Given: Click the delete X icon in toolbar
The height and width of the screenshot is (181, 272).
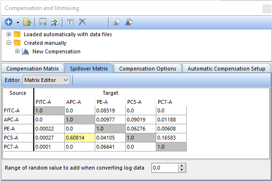Looking at the screenshot, I should coord(82,22).
